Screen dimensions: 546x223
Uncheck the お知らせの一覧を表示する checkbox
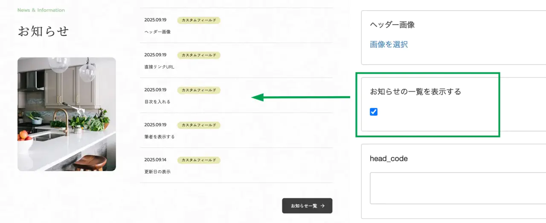click(374, 112)
